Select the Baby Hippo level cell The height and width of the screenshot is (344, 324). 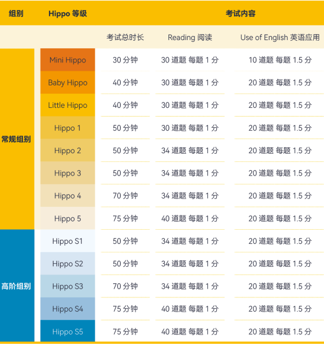pyautogui.click(x=68, y=82)
